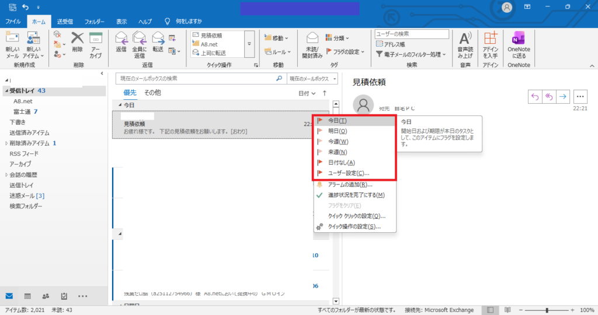
Task: Click the 返信 (Reply) ribbon icon
Action: pyautogui.click(x=121, y=40)
